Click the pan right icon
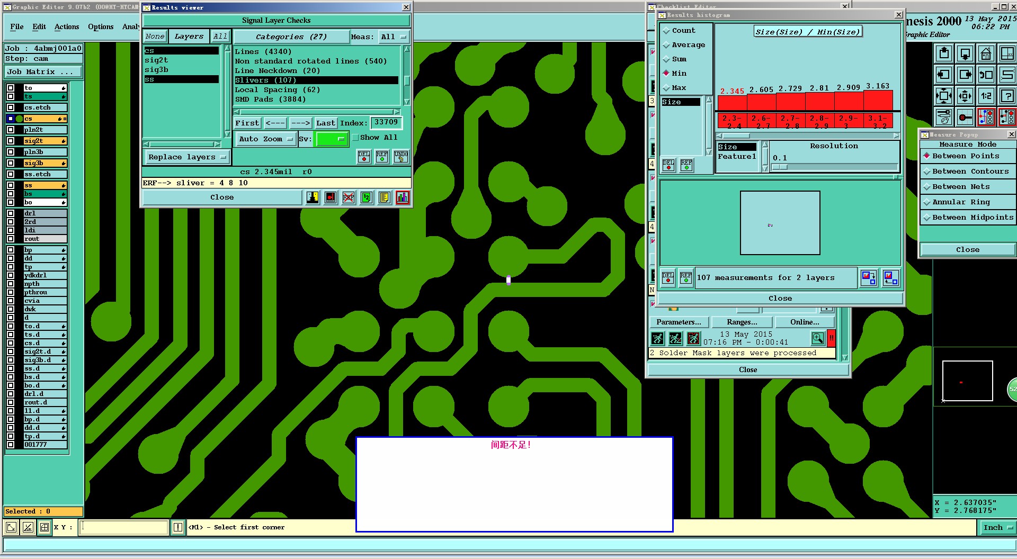Screen dimensions: 1017x559 (x=965, y=75)
